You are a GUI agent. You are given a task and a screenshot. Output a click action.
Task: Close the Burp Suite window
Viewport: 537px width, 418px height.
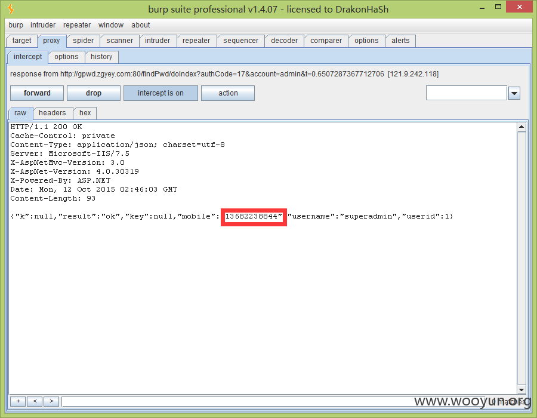pyautogui.click(x=519, y=7)
